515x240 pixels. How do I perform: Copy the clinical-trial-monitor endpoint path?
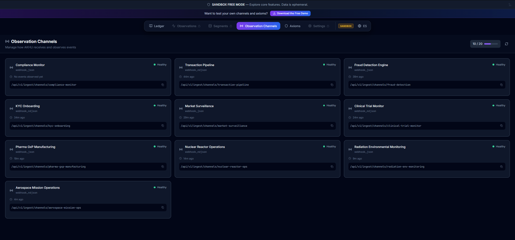coord(501,126)
